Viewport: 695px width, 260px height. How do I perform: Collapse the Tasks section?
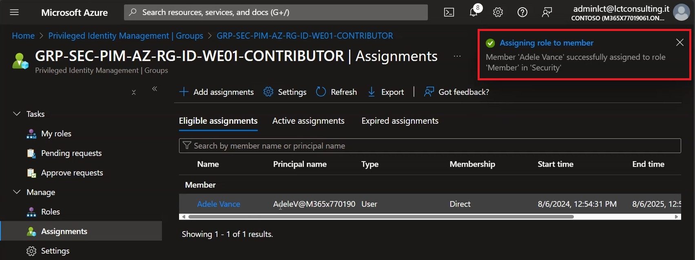(x=17, y=114)
